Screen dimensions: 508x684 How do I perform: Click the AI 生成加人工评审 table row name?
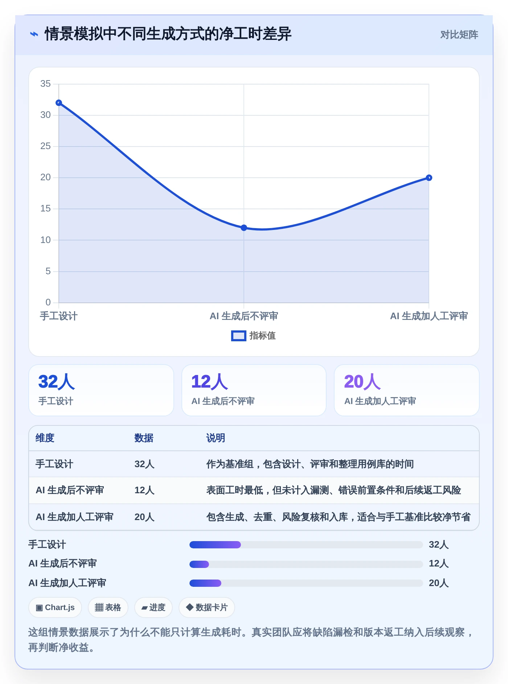[75, 517]
